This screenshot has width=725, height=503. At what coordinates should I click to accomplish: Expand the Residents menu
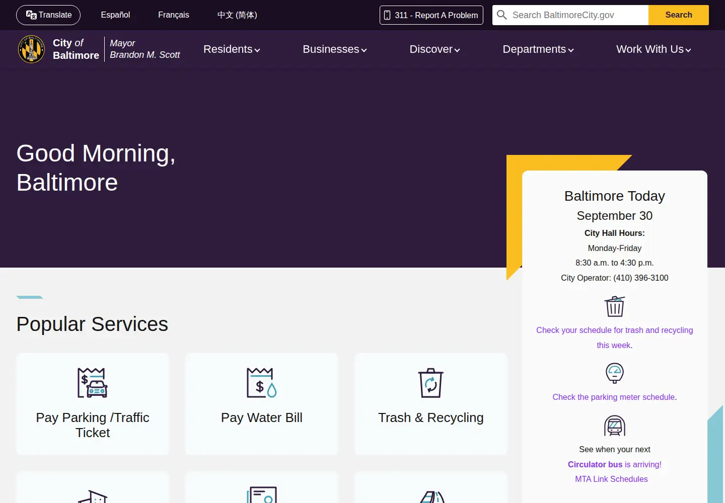[232, 49]
